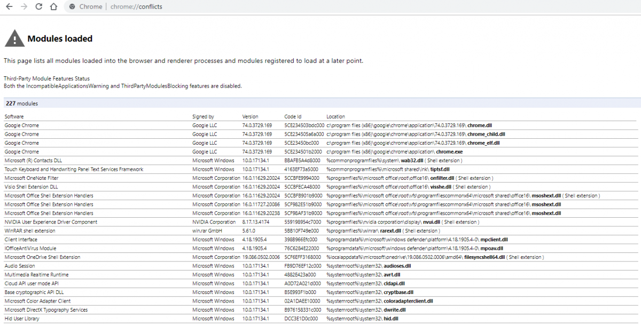
Task: Click the Location column header
Action: click(x=335, y=116)
